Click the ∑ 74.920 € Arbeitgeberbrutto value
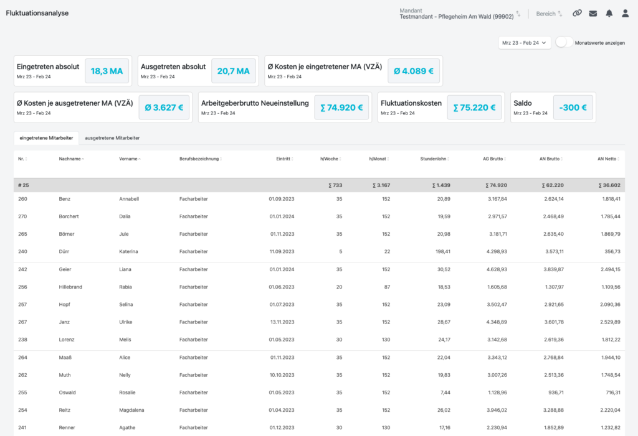Viewport: 638px width, 436px height. pyautogui.click(x=342, y=108)
